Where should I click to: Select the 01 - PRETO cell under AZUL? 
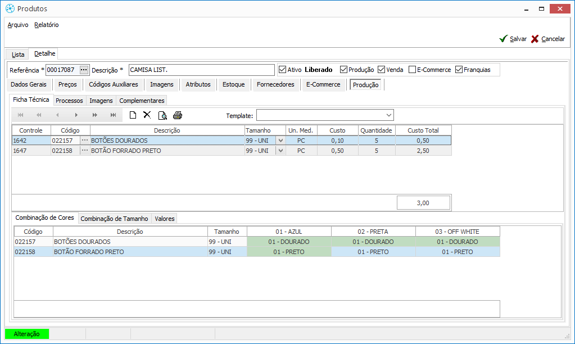tap(289, 252)
